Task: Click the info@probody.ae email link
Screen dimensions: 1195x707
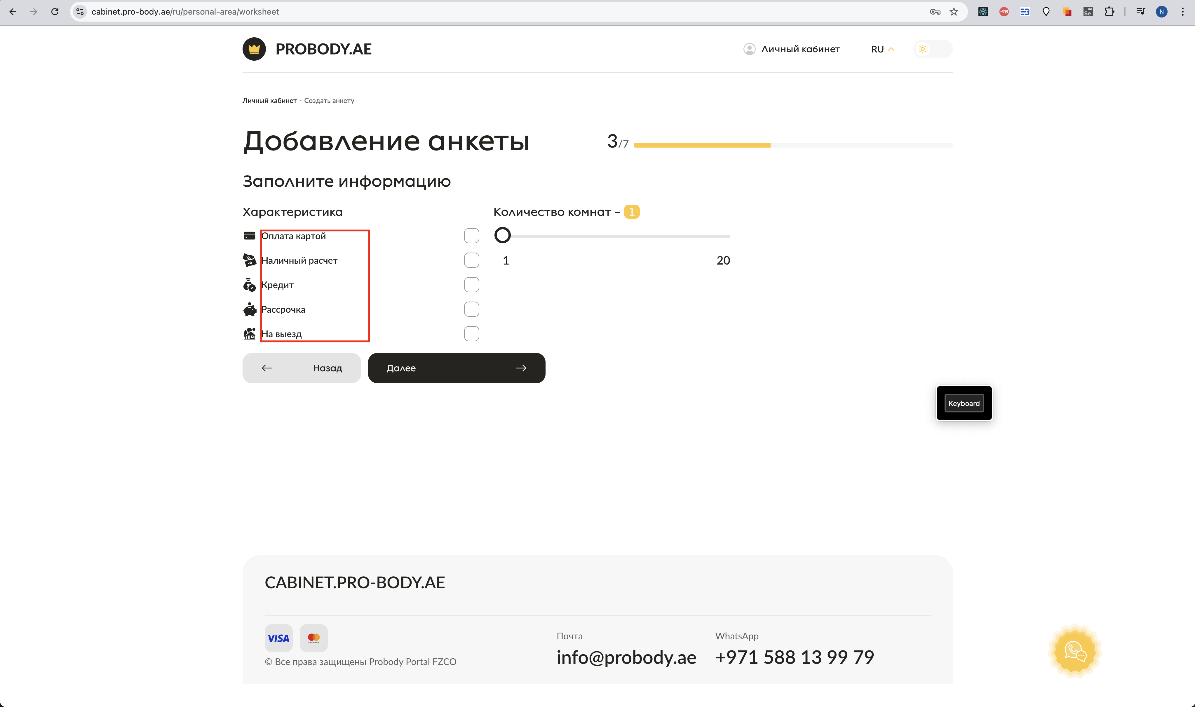Action: point(626,657)
